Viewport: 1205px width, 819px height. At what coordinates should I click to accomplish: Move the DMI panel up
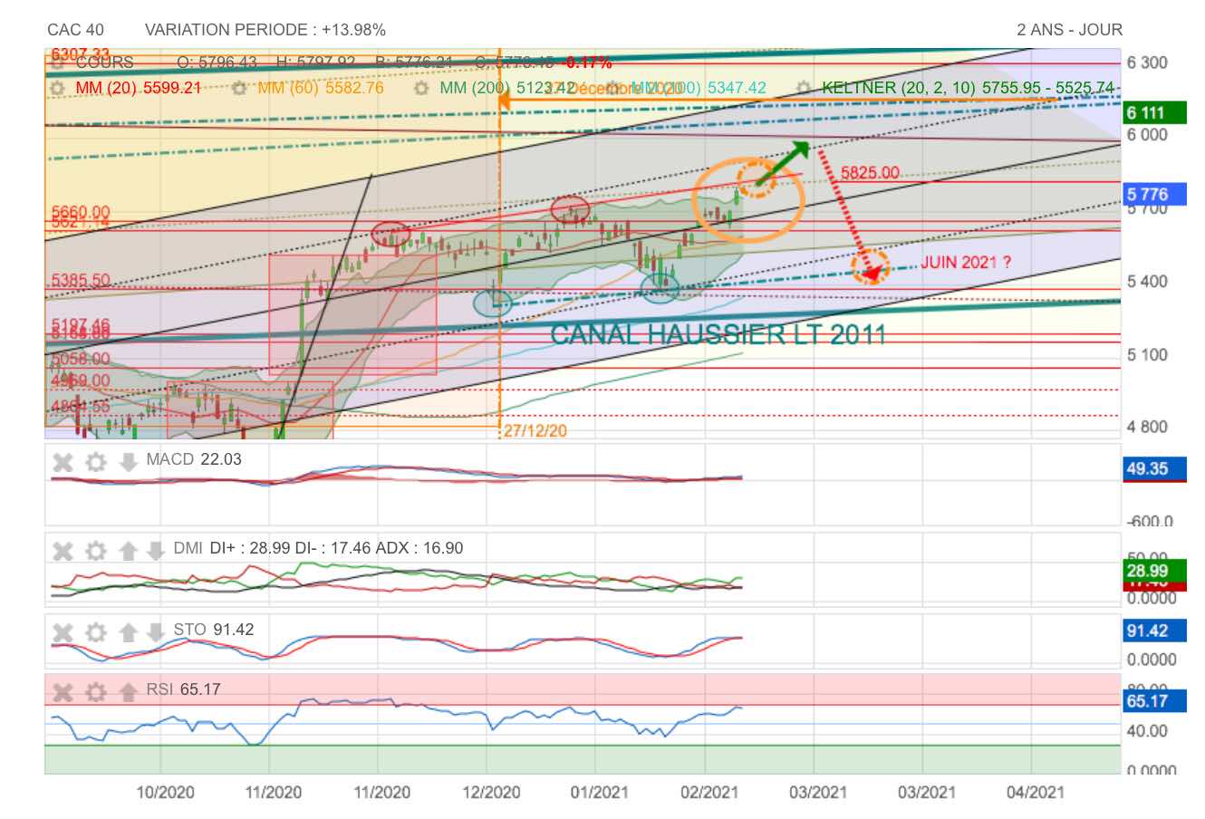tap(128, 551)
